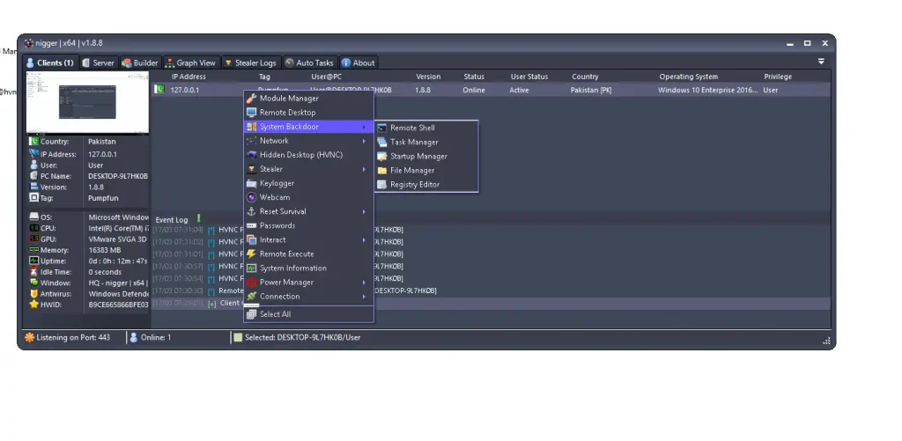
Task: Select the Remote Shell terminal icon
Action: click(x=382, y=128)
